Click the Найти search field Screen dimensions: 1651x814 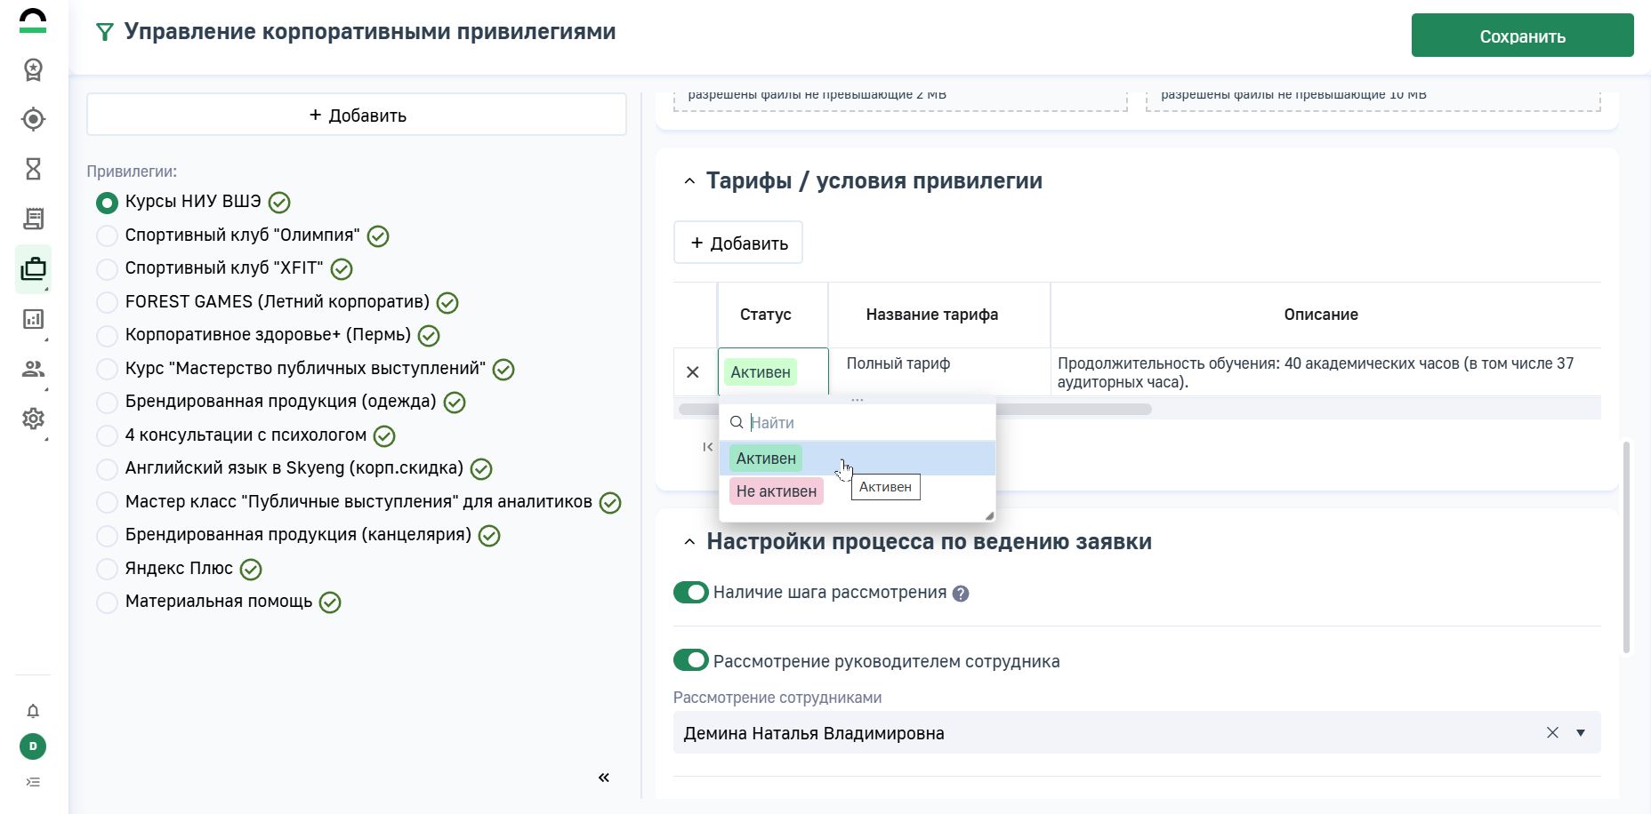[x=867, y=423]
